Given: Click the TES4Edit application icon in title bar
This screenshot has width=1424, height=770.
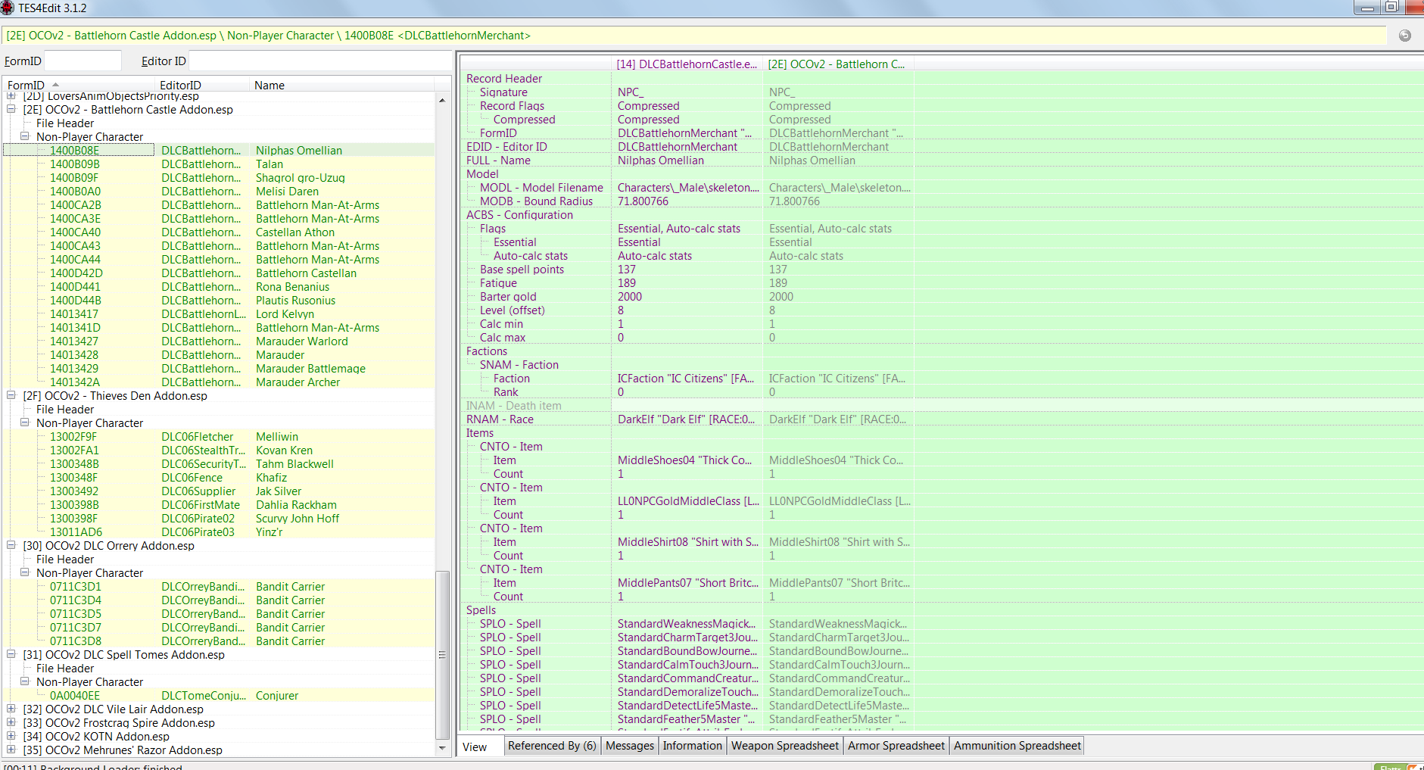Looking at the screenshot, I should pyautogui.click(x=8, y=8).
